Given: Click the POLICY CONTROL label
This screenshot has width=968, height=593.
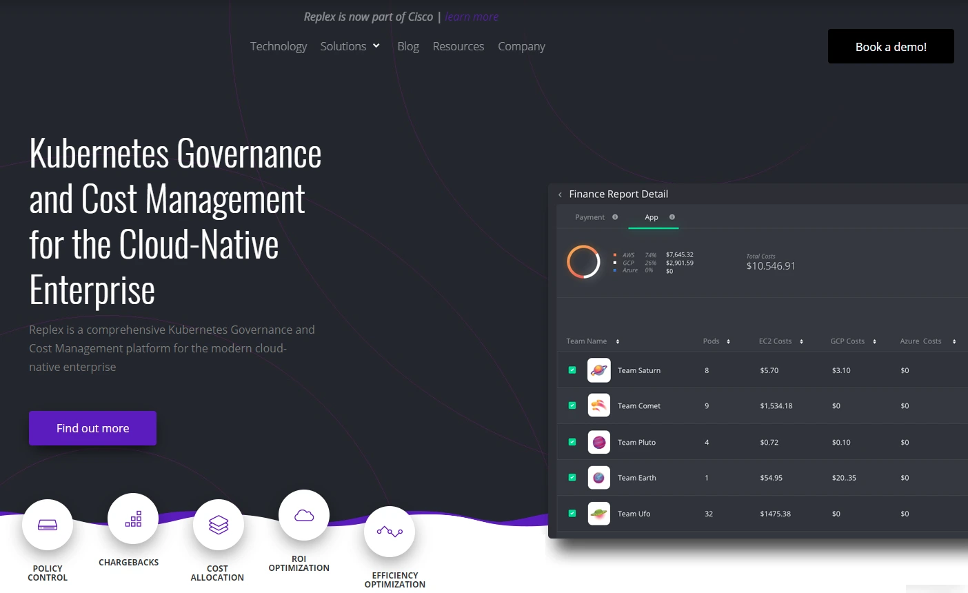Looking at the screenshot, I should [48, 573].
